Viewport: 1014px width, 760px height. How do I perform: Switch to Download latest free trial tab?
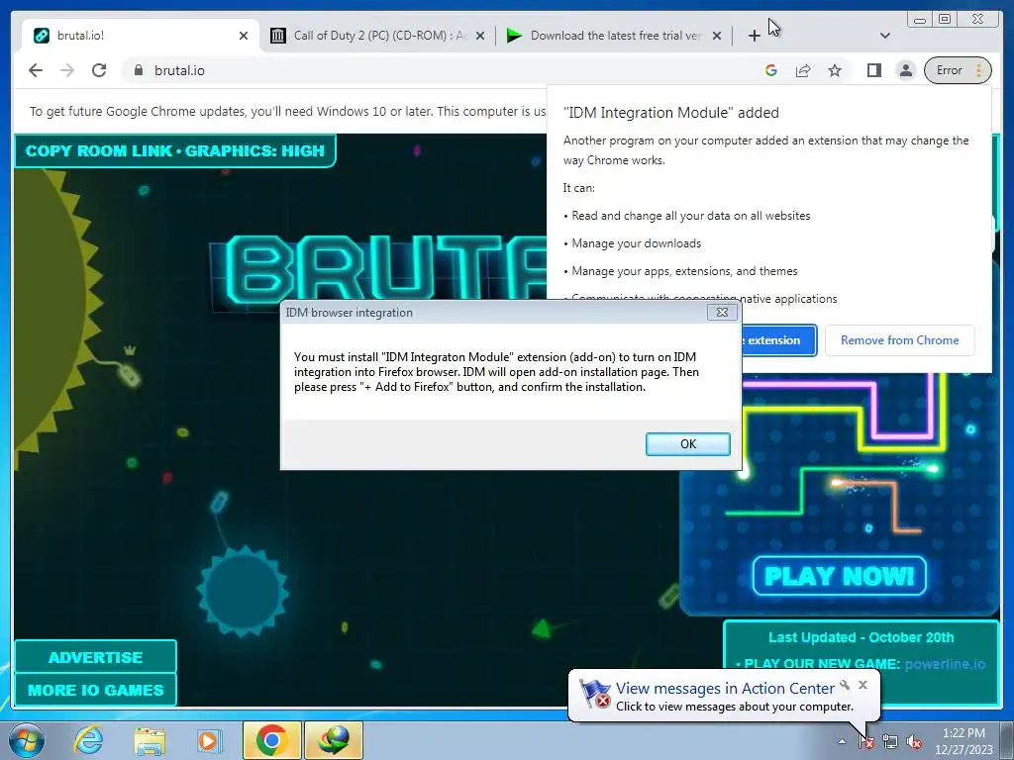tap(614, 36)
